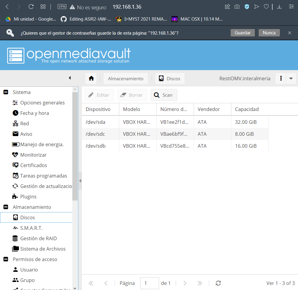
Task: Open the Almacenamiento breadcrumb
Action: pos(126,78)
